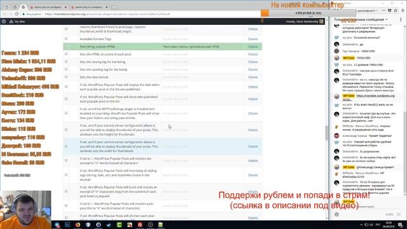
Task: Open Details for 'Text string, custom HTML'
Action: coord(253,46)
